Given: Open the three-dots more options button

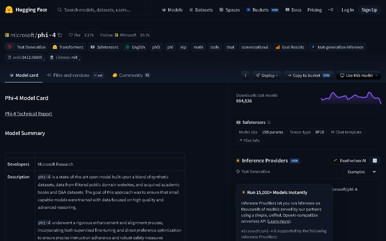Looking at the screenshot, I should pyautogui.click(x=245, y=75).
